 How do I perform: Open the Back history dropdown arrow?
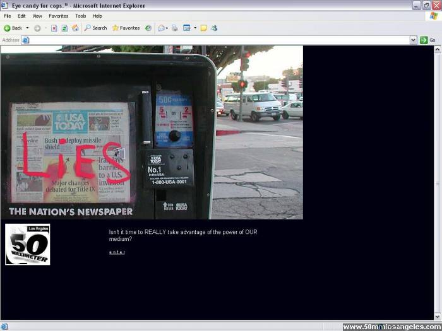(x=27, y=28)
